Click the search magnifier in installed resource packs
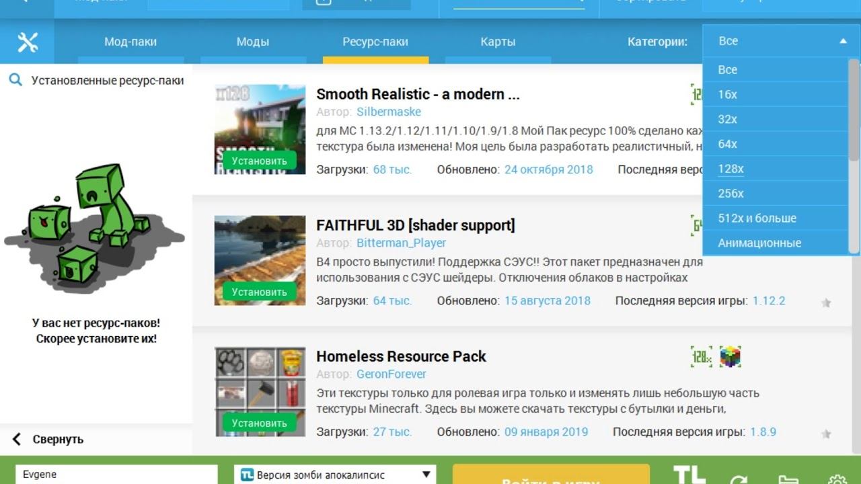 tap(15, 81)
